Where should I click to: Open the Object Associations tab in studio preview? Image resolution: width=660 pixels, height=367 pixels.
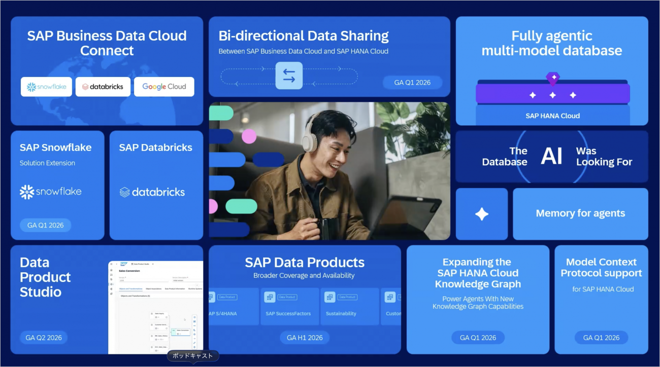[x=153, y=288]
